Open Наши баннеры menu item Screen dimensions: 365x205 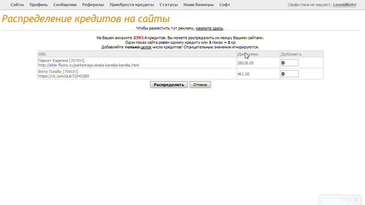[198, 5]
